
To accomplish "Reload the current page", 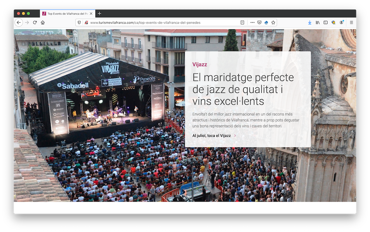I will pos(35,23).
